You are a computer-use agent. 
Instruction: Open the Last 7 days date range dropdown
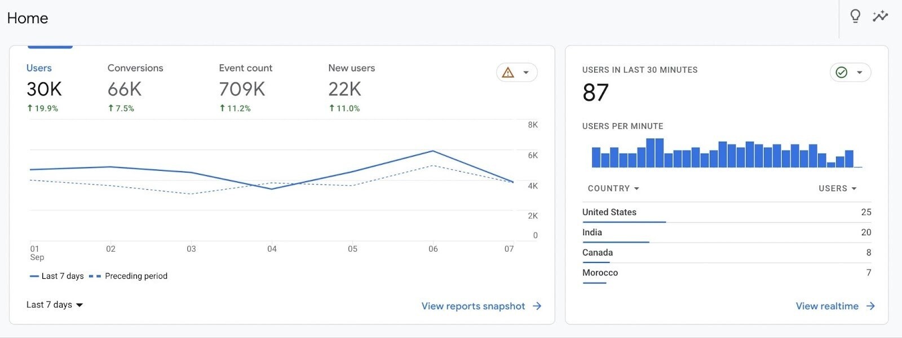pyautogui.click(x=55, y=305)
